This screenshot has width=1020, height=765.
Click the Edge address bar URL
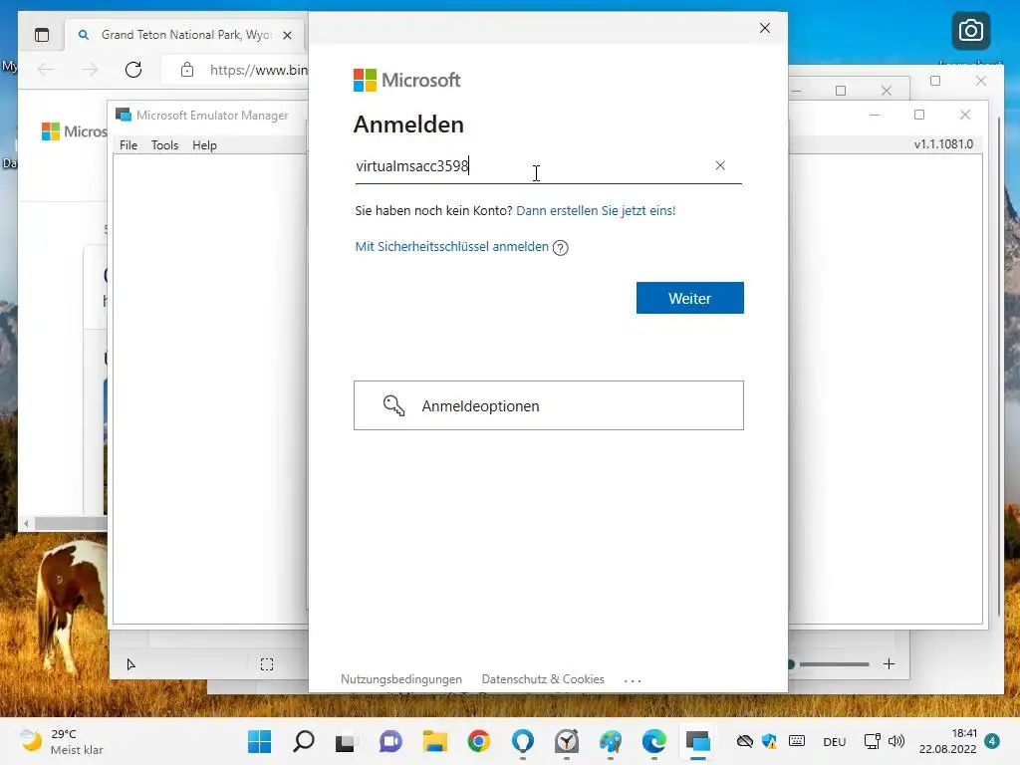click(x=258, y=70)
